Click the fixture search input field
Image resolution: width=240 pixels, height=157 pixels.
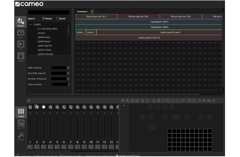pyautogui.click(x=49, y=12)
